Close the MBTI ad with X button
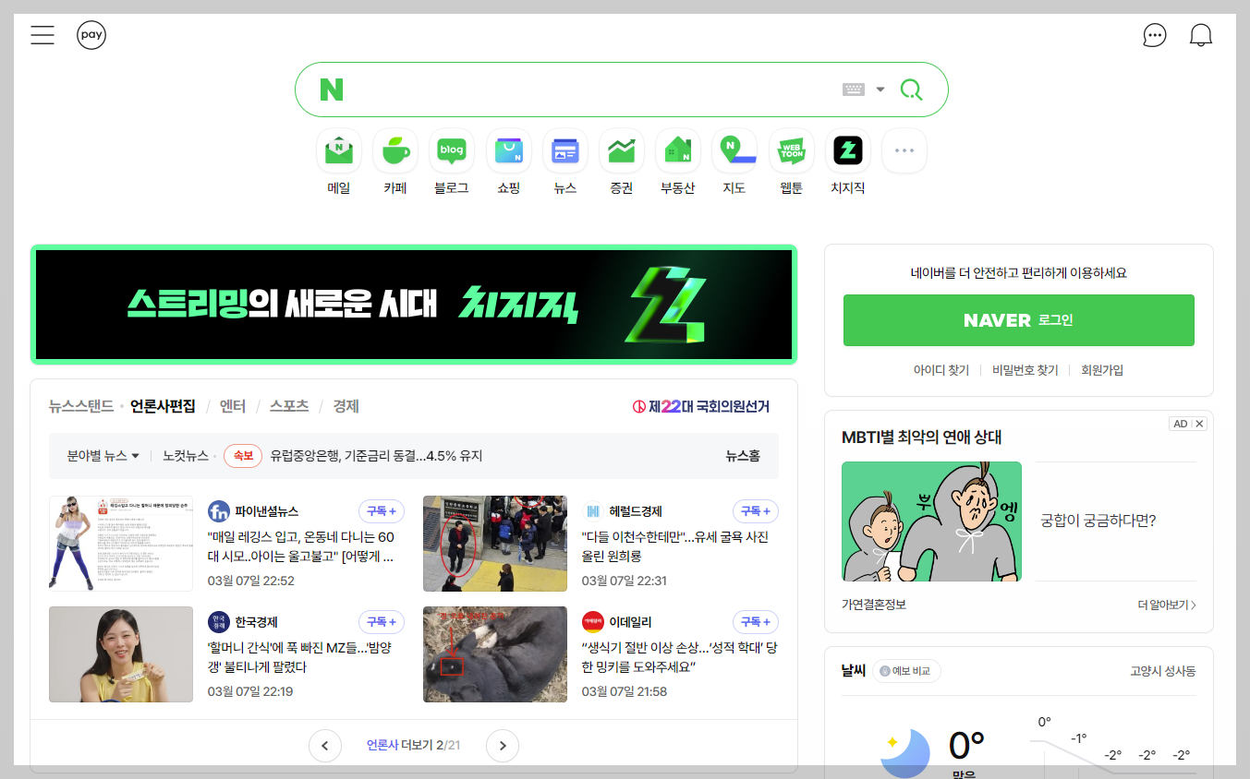This screenshot has height=779, width=1250. pos(1200,424)
